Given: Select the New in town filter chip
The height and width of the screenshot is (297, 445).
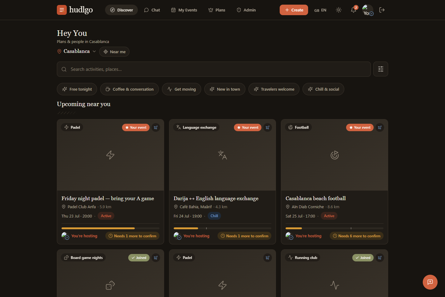Looking at the screenshot, I should pos(225,89).
